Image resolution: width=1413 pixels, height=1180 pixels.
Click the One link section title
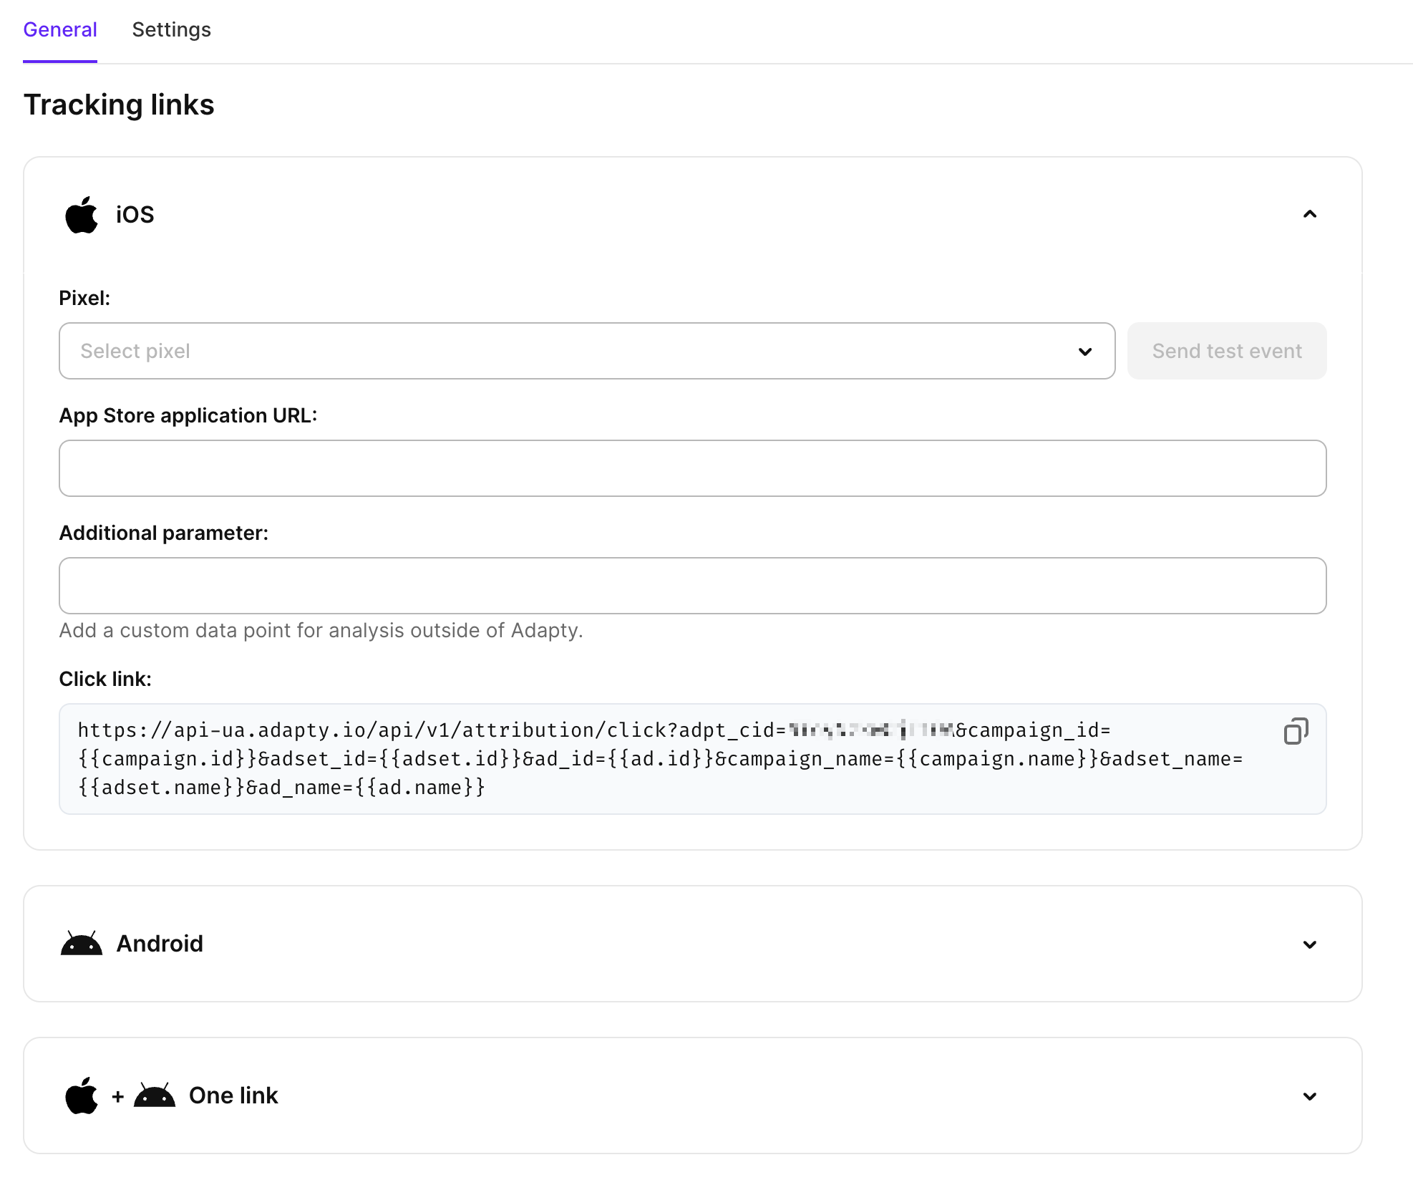[233, 1096]
